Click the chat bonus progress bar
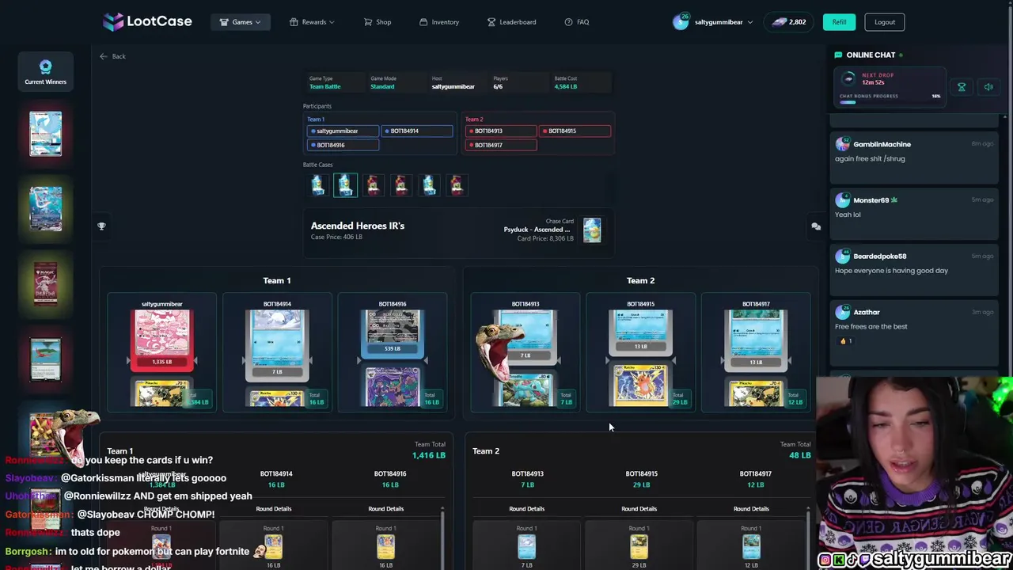 tap(890, 101)
